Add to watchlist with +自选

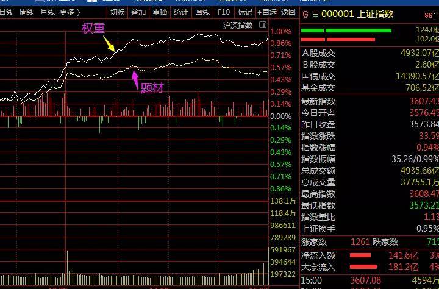click(x=267, y=12)
